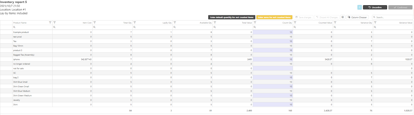Click the search magnifier under Counted Value
This screenshot has width=414, height=115.
[295, 27]
